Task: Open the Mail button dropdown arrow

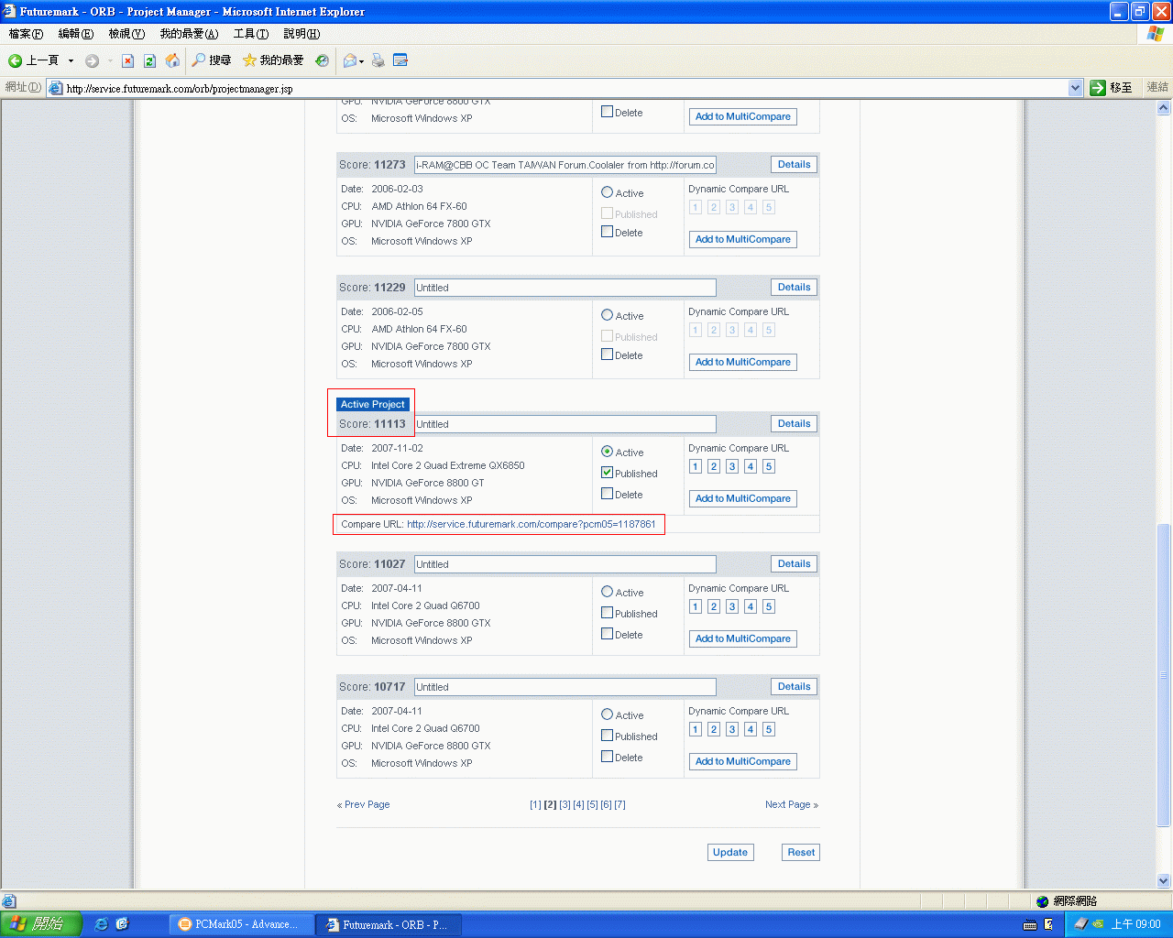Action: (361, 61)
